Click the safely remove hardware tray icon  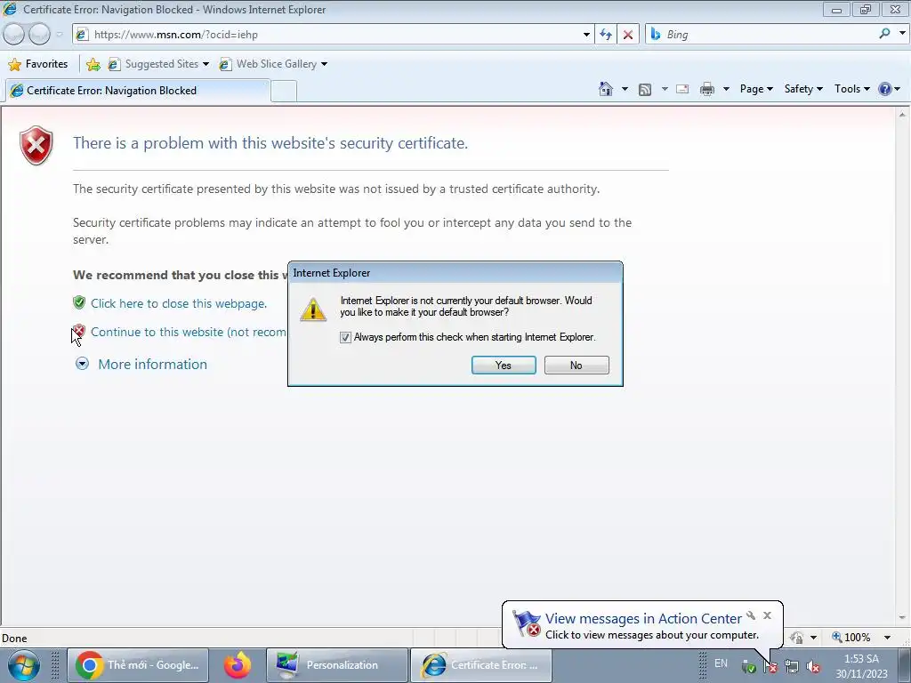pyautogui.click(x=748, y=667)
